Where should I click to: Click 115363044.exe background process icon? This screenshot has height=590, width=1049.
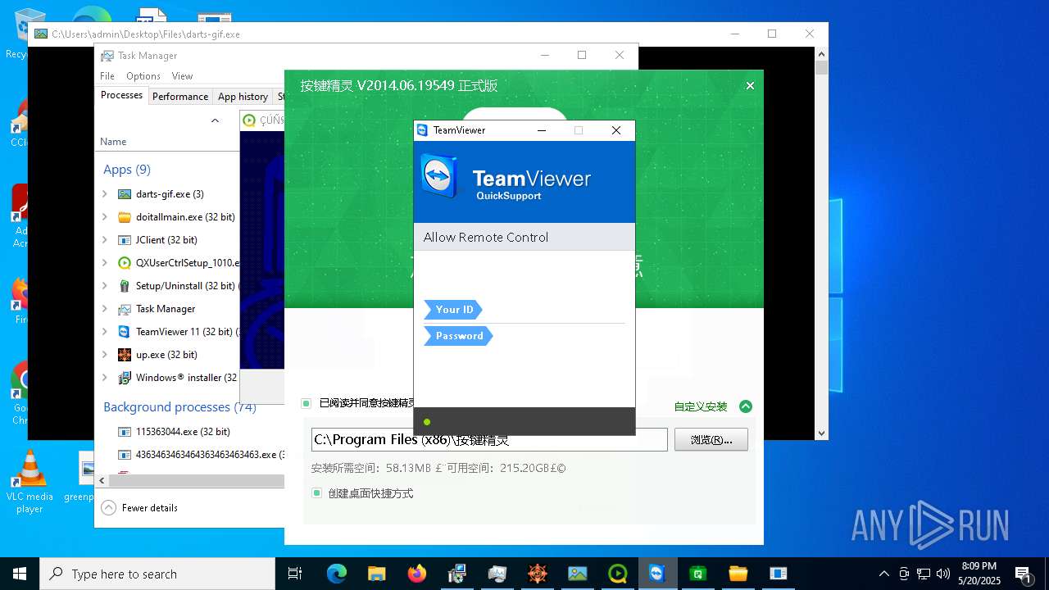click(125, 432)
